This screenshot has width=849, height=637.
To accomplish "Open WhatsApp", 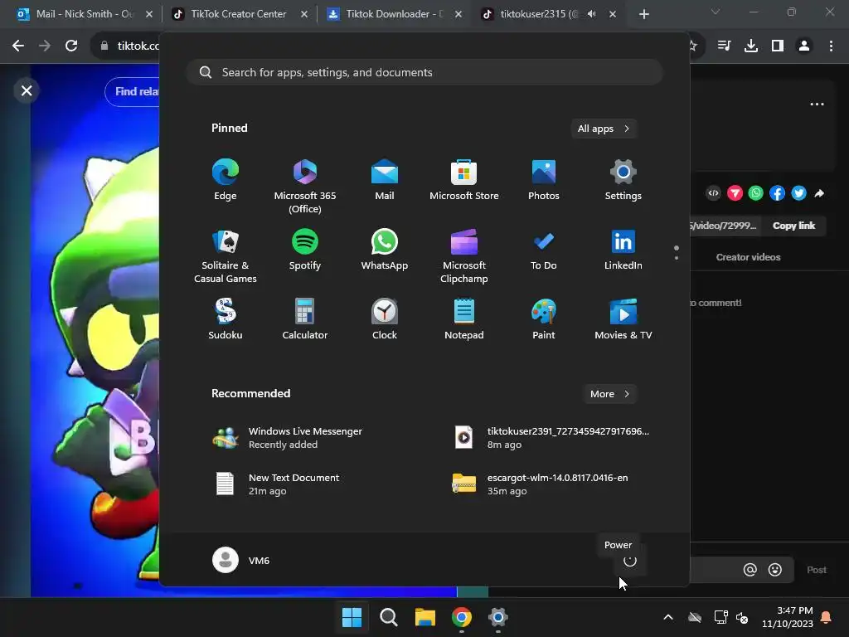I will click(x=385, y=250).
